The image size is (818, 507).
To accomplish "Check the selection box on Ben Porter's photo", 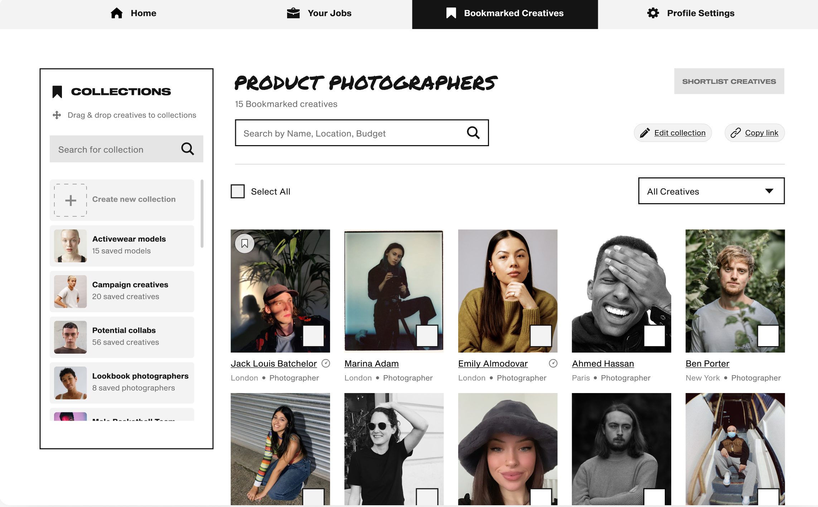I will pos(768,336).
